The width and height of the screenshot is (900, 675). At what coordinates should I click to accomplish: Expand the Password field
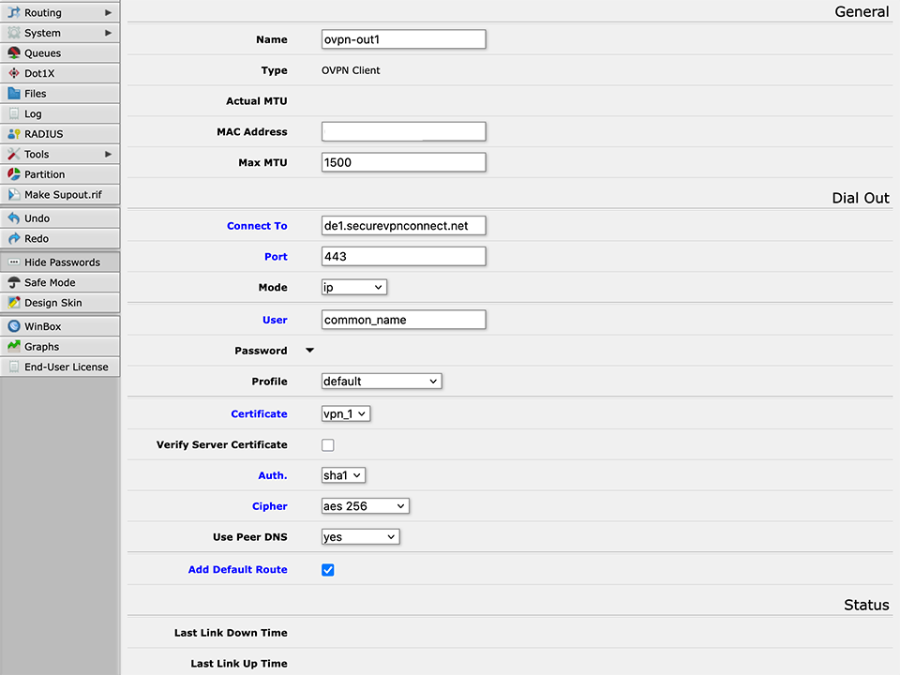[x=309, y=350]
